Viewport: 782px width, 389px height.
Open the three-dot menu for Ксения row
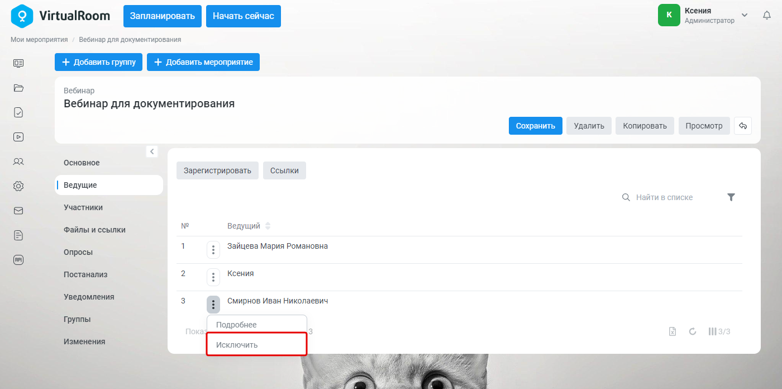pos(213,277)
